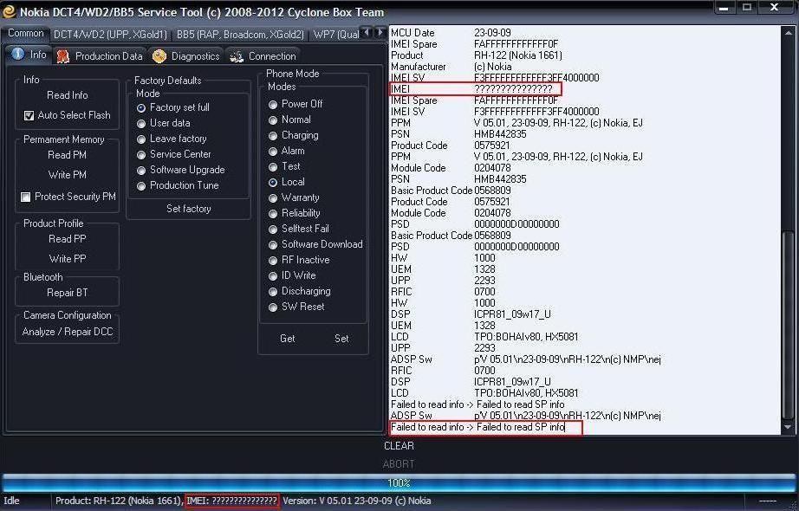Click the log scrollbar up arrow
The height and width of the screenshot is (511, 799).
(x=788, y=32)
